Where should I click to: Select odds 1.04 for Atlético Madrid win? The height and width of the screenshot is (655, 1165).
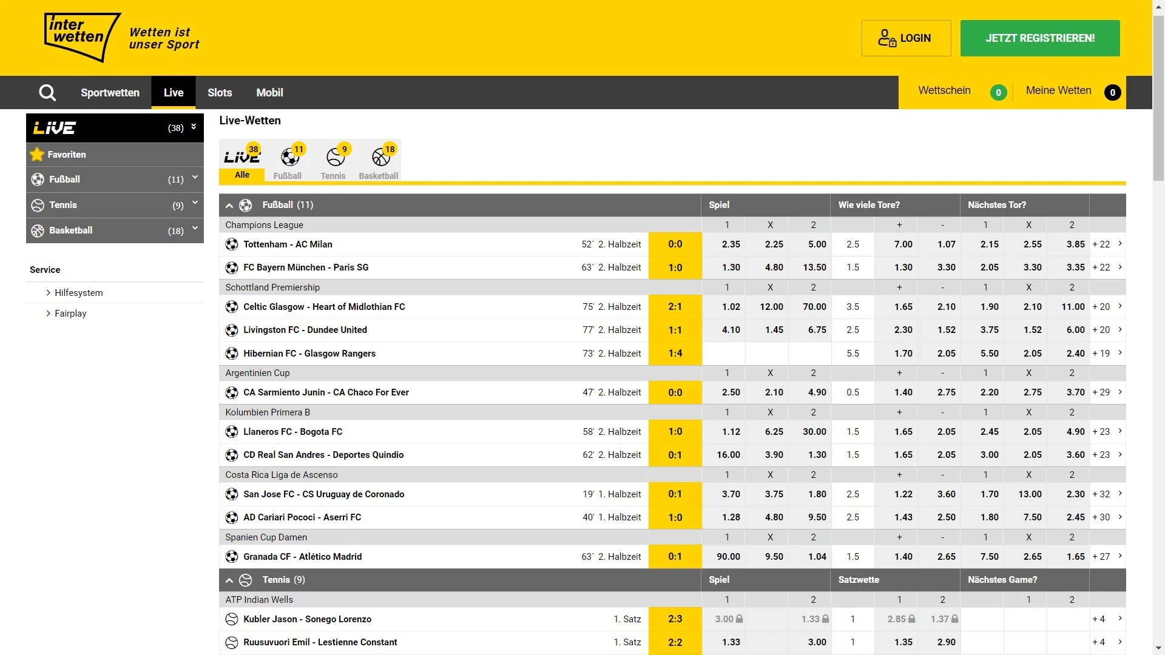[809, 557]
